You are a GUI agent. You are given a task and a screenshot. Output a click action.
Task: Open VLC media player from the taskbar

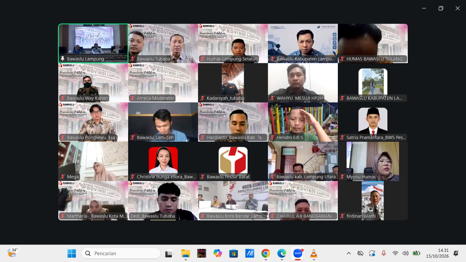[314, 253]
